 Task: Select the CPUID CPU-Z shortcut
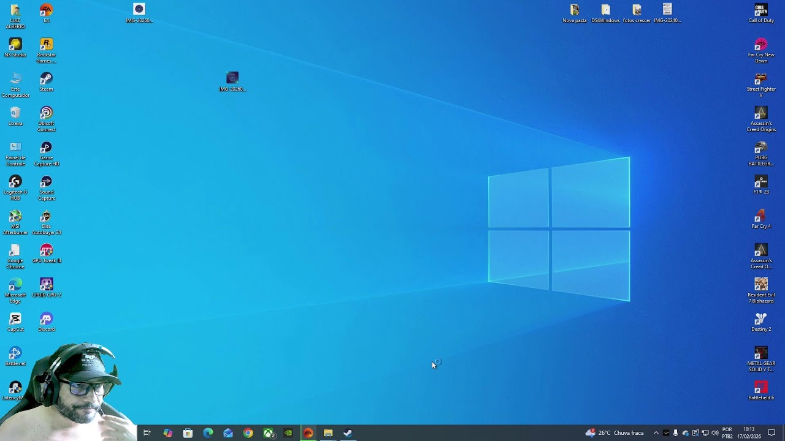tap(46, 288)
